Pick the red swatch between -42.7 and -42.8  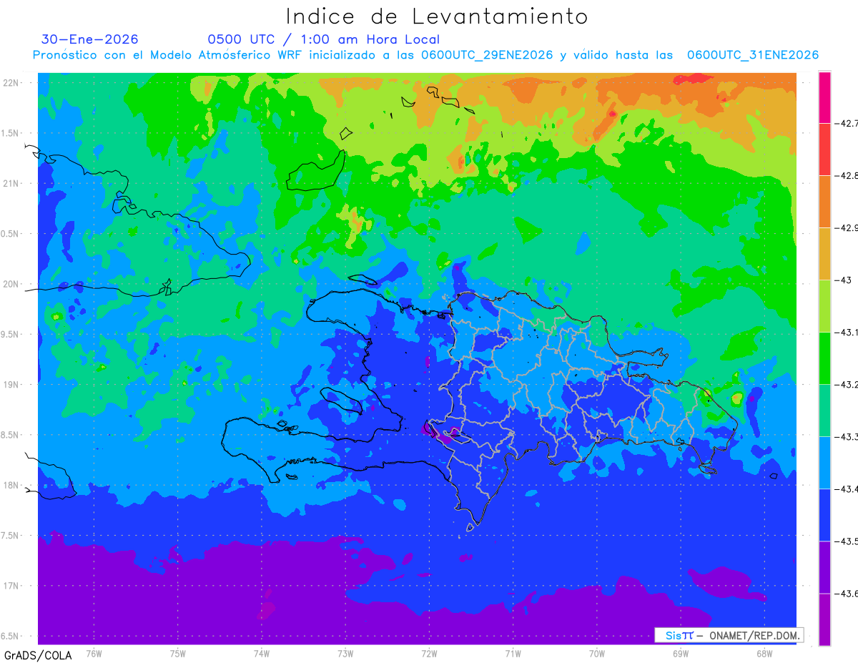824,149
